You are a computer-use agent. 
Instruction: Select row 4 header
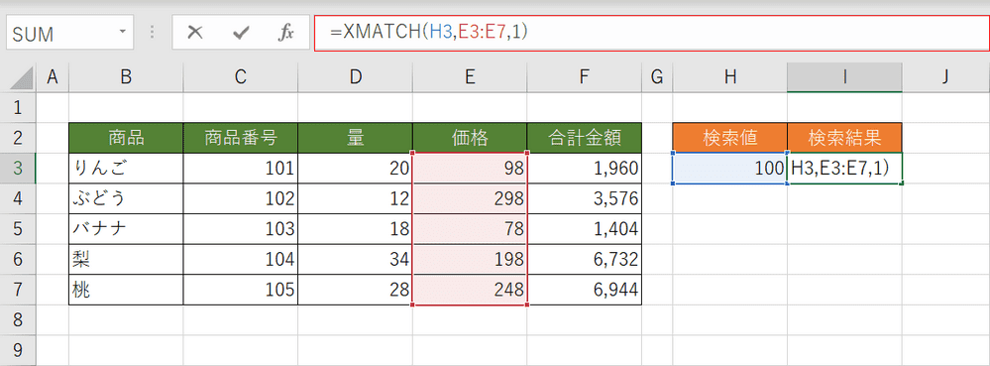(18, 198)
